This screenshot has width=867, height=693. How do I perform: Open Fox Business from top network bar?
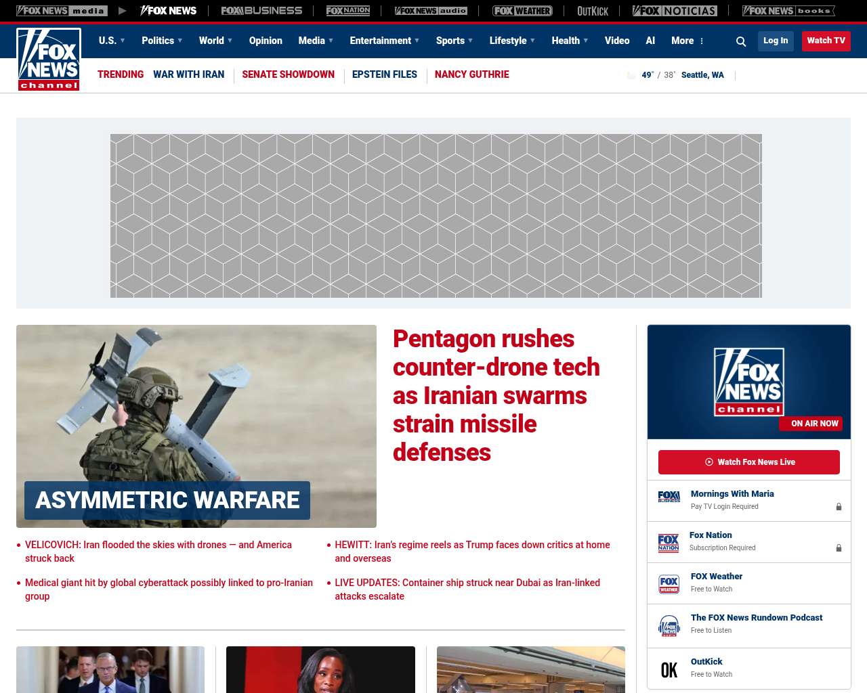[261, 11]
